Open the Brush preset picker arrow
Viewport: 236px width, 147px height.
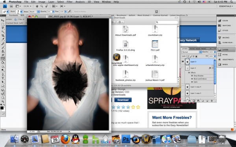21,11
